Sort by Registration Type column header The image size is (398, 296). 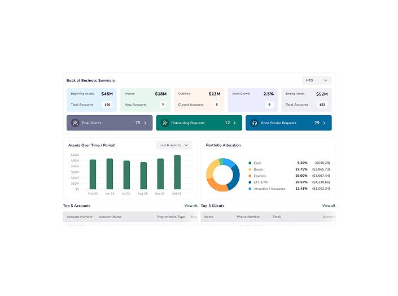point(171,217)
